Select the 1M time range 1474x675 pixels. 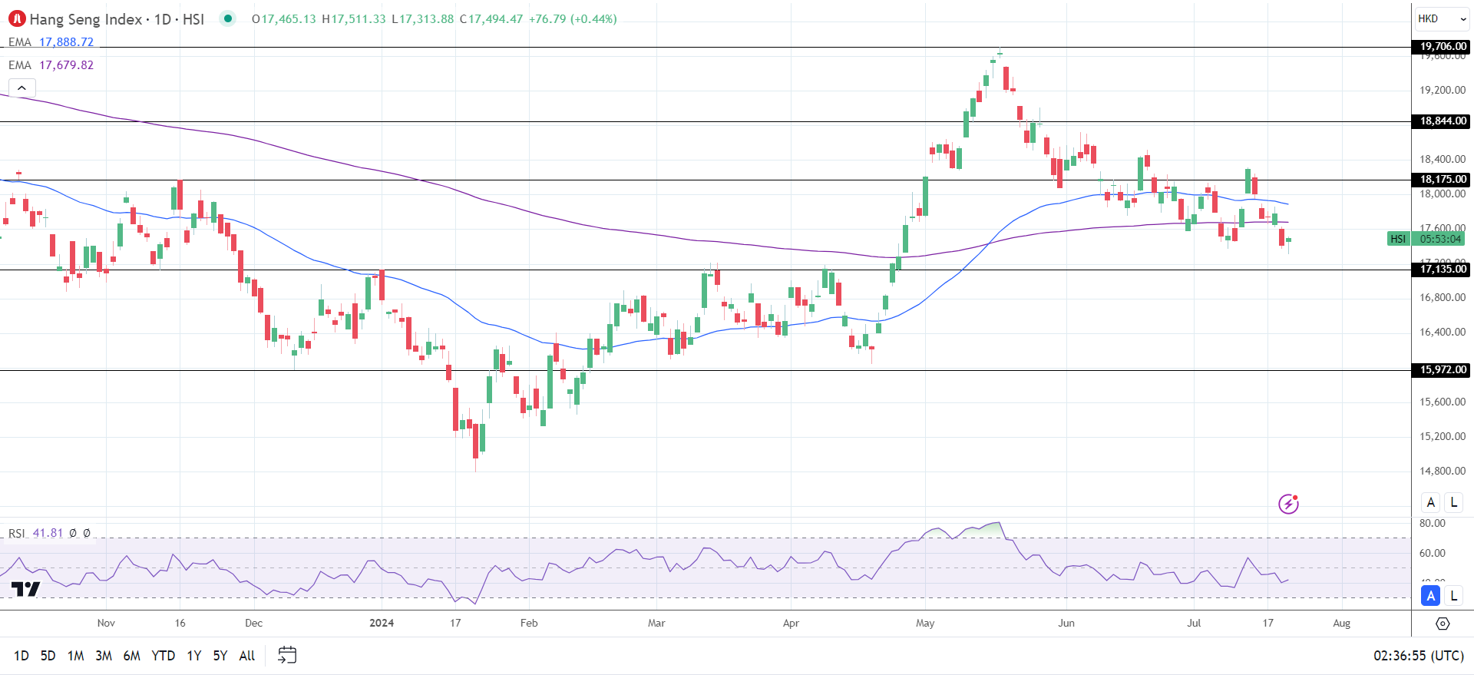[75, 656]
